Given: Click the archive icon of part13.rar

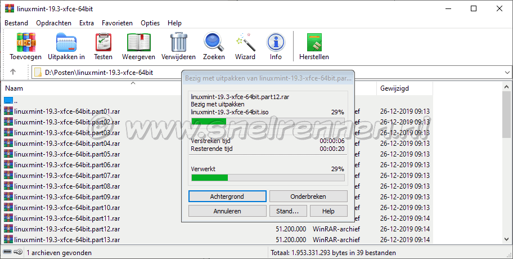Looking at the screenshot, I should [x=8, y=239].
